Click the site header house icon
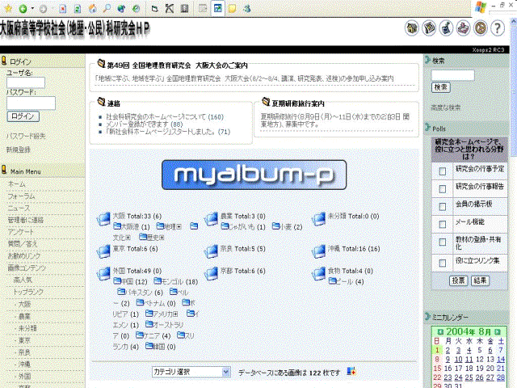Viewport: 517px width, 388px height. point(411,28)
